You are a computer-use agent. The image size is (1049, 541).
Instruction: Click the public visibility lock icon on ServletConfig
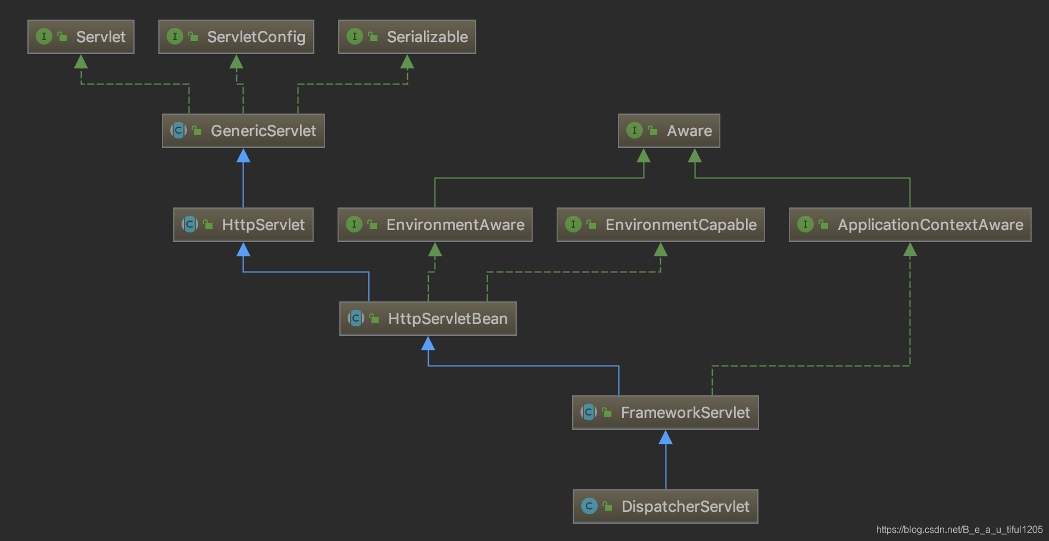pos(193,36)
